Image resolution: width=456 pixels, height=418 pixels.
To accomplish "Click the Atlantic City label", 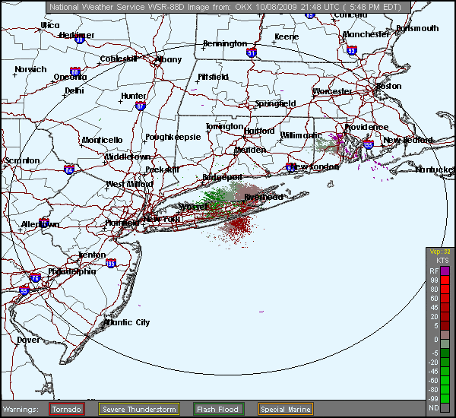I will click(127, 322).
